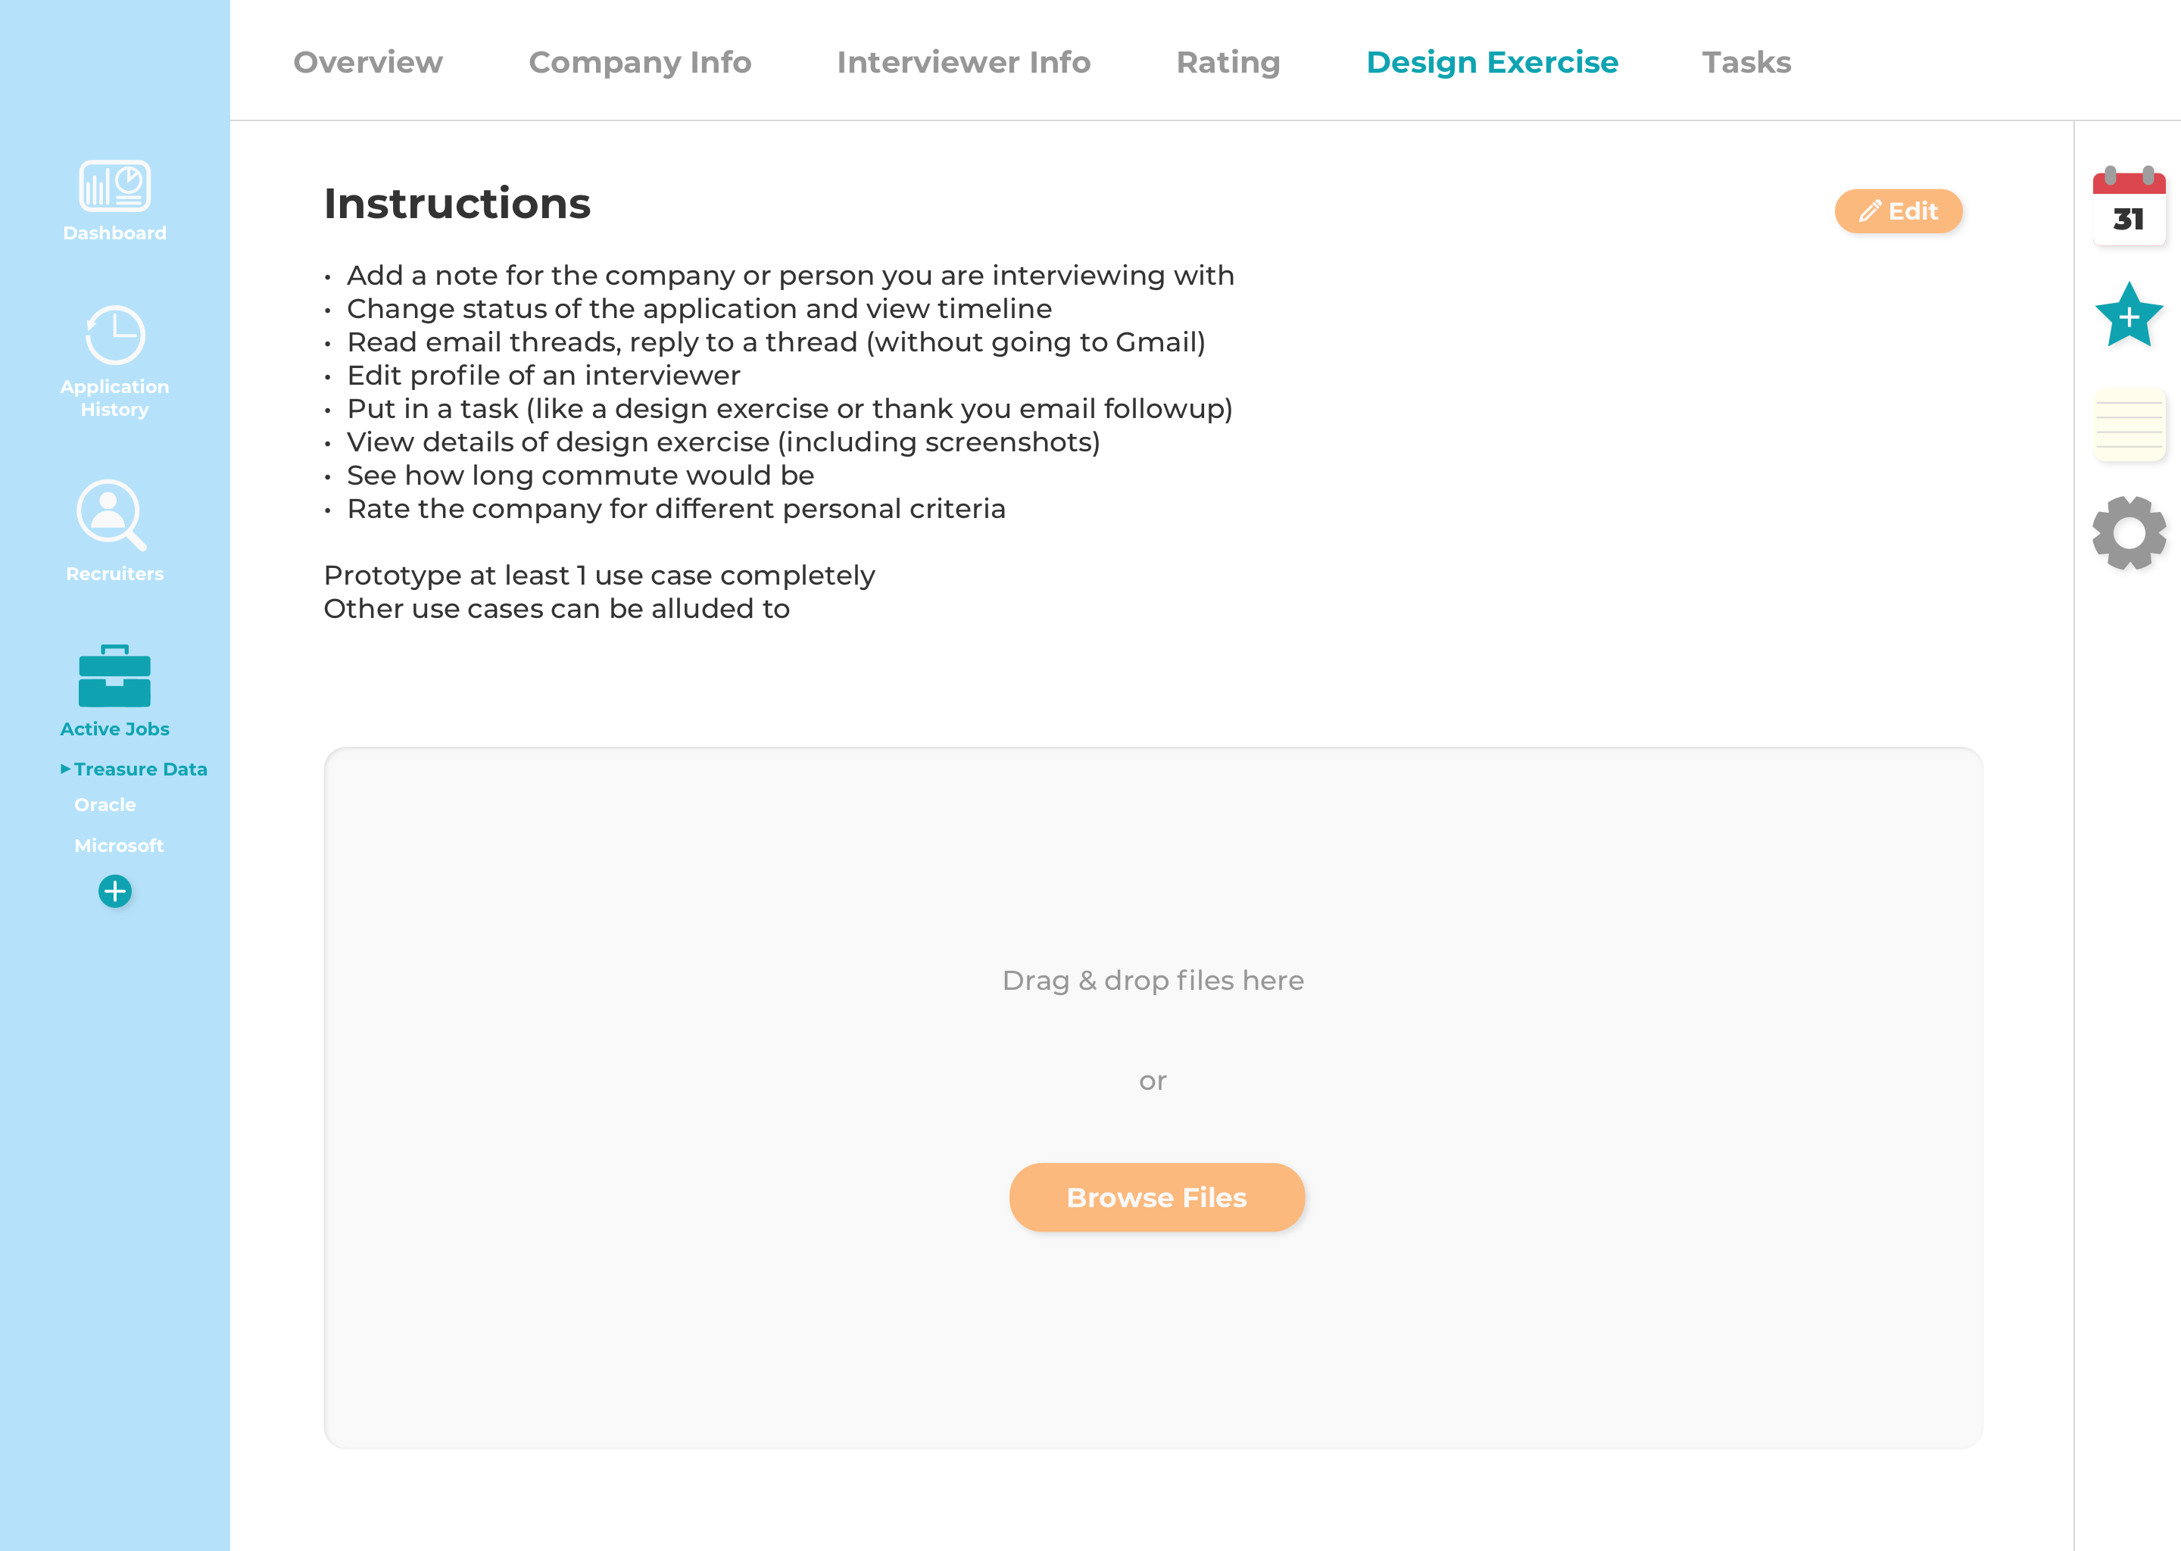Select Microsoft in the jobs list
Viewport: 2181px width, 1551px height.
tap(118, 845)
